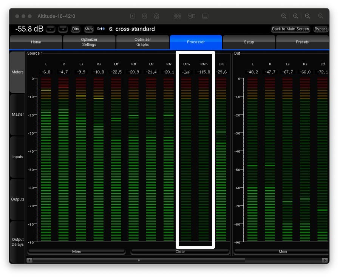Viewport: 340px width, 277px height.
Task: Click the Rtr level value -20.1
Action: click(169, 72)
